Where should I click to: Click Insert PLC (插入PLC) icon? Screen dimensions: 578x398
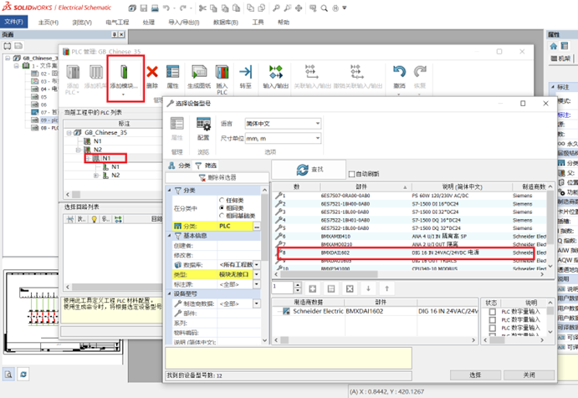222,72
